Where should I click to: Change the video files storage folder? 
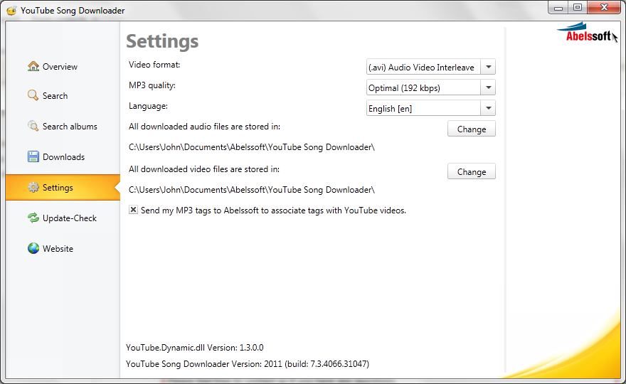click(x=472, y=171)
